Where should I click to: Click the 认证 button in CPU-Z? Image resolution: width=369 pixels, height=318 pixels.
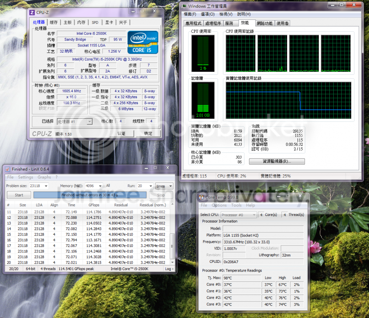tap(121, 133)
